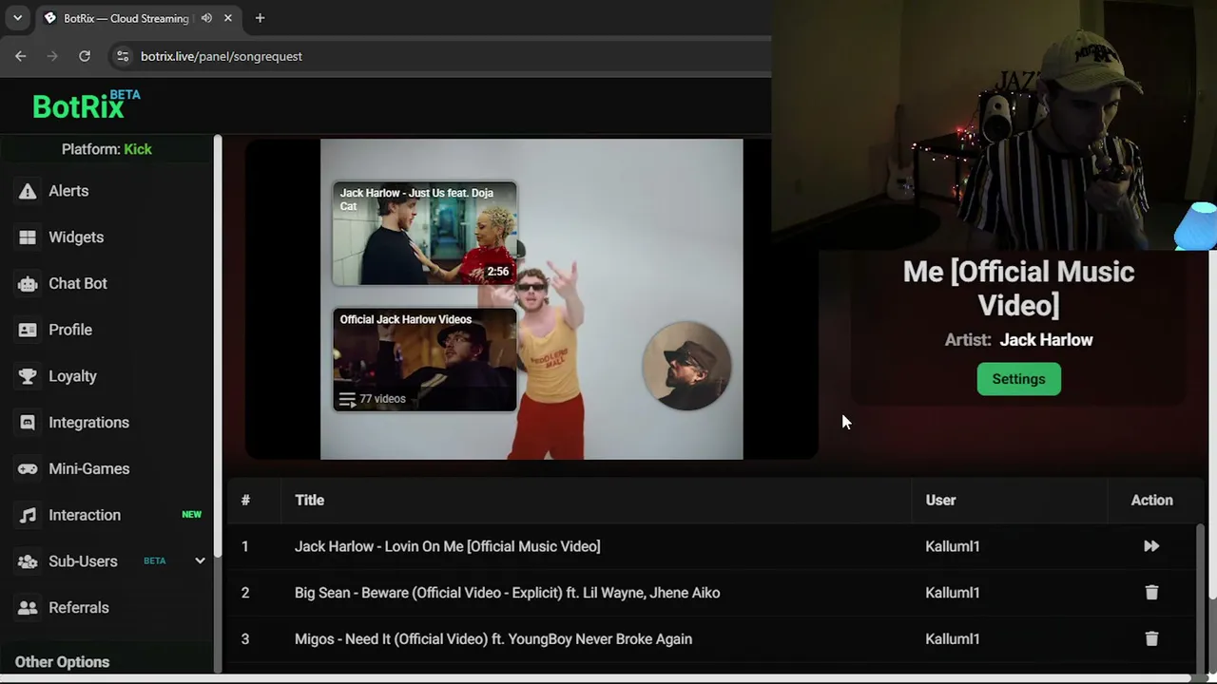Delete the Migos Need It song request
This screenshot has width=1217, height=684.
point(1151,639)
